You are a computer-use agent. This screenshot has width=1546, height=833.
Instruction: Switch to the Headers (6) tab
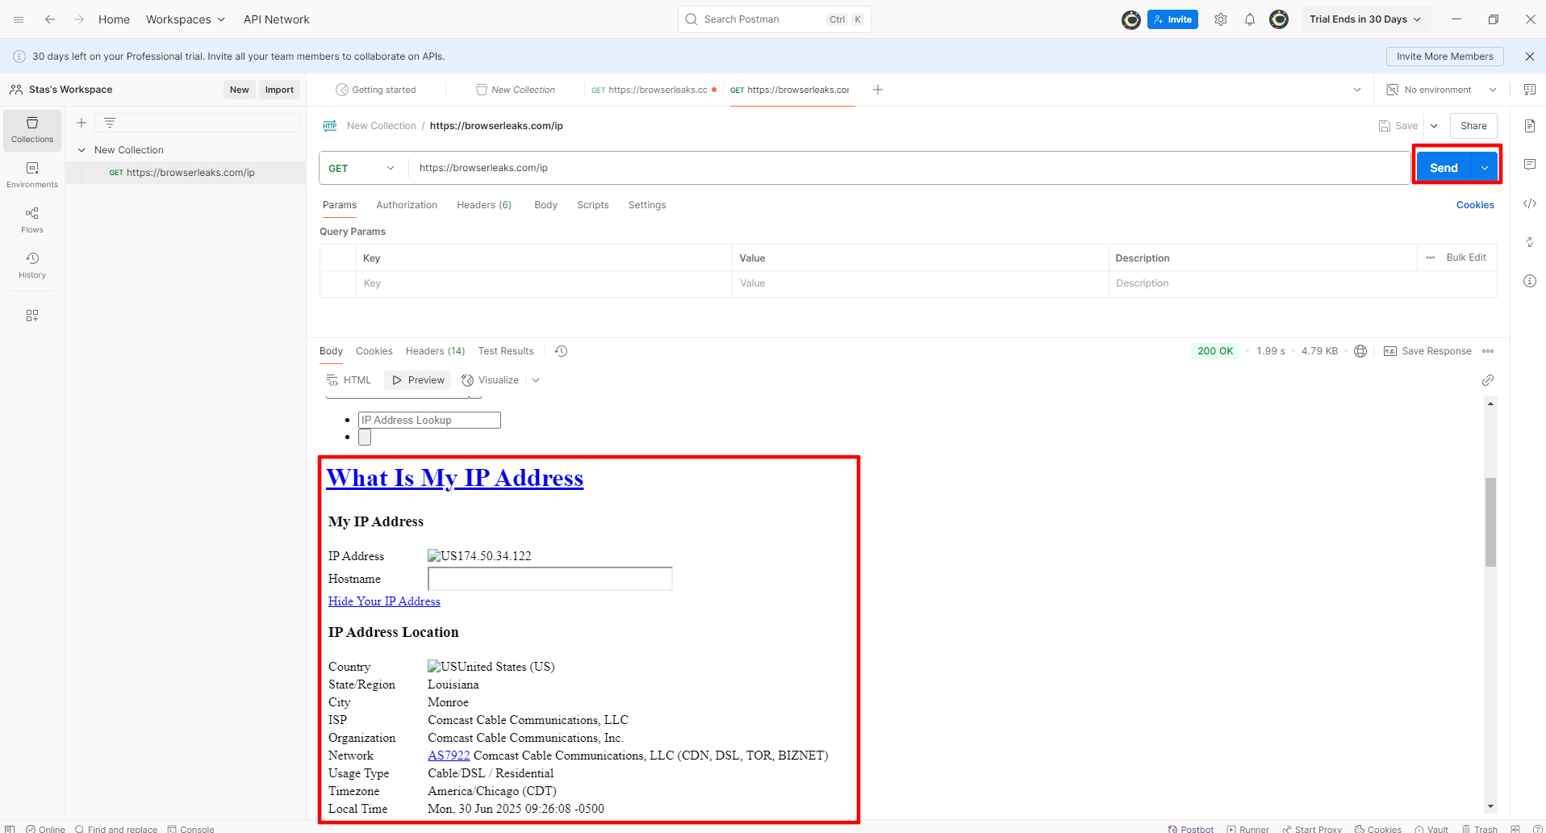click(483, 205)
